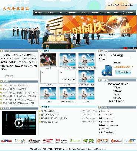Select the fourth poll radio option

114,98
